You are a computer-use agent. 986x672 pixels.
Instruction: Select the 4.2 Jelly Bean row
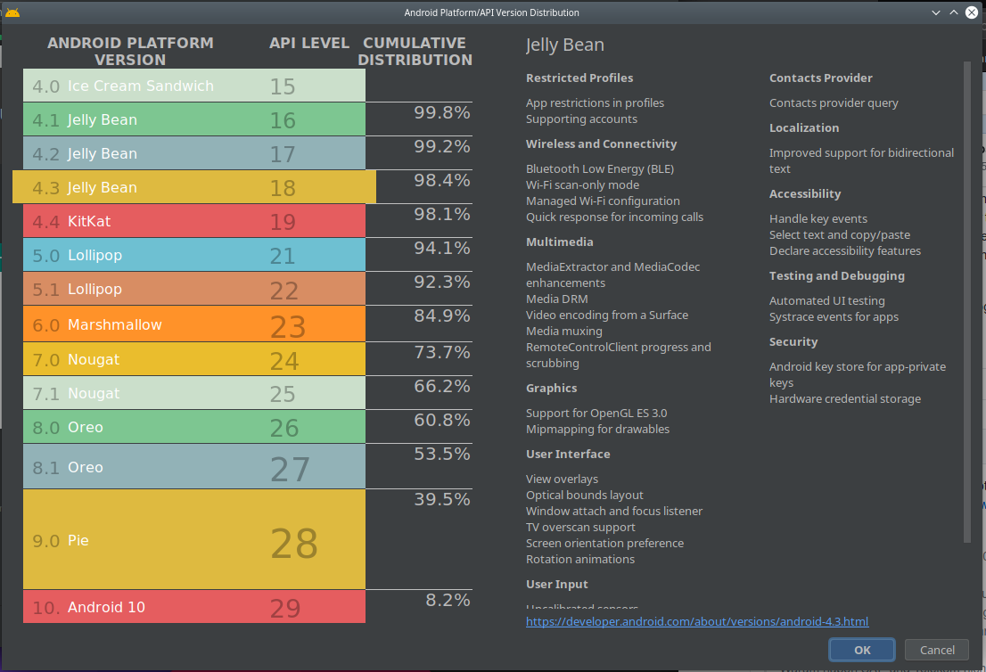coord(194,153)
